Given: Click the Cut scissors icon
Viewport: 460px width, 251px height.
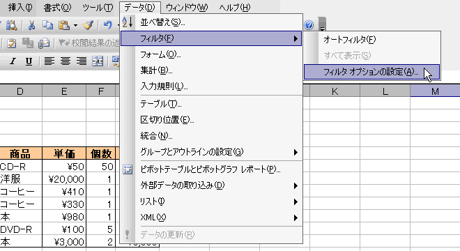Looking at the screenshot, I should (x=31, y=25).
